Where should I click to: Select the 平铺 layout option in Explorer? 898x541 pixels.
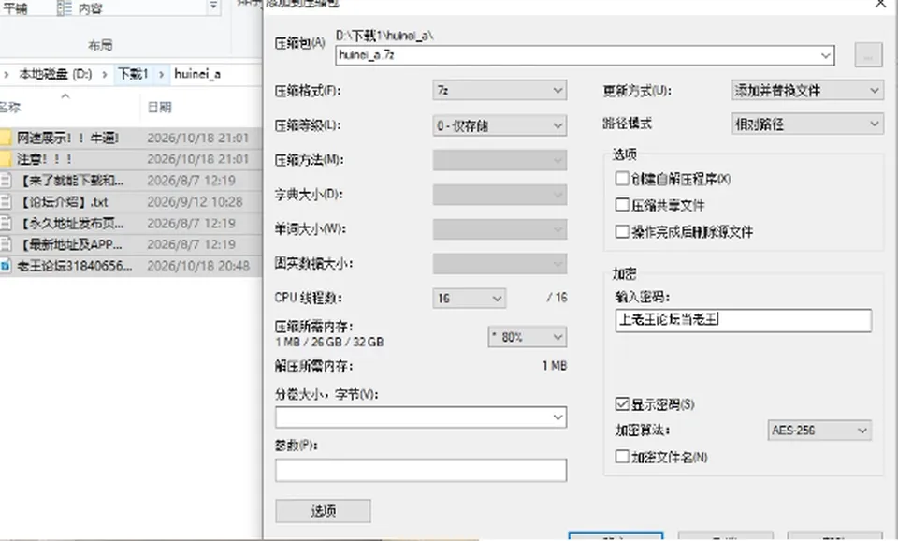coord(14,8)
